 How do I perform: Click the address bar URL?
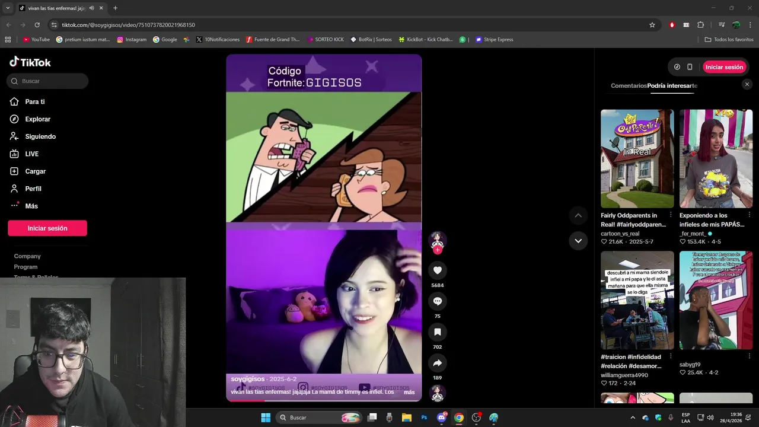tap(129, 25)
